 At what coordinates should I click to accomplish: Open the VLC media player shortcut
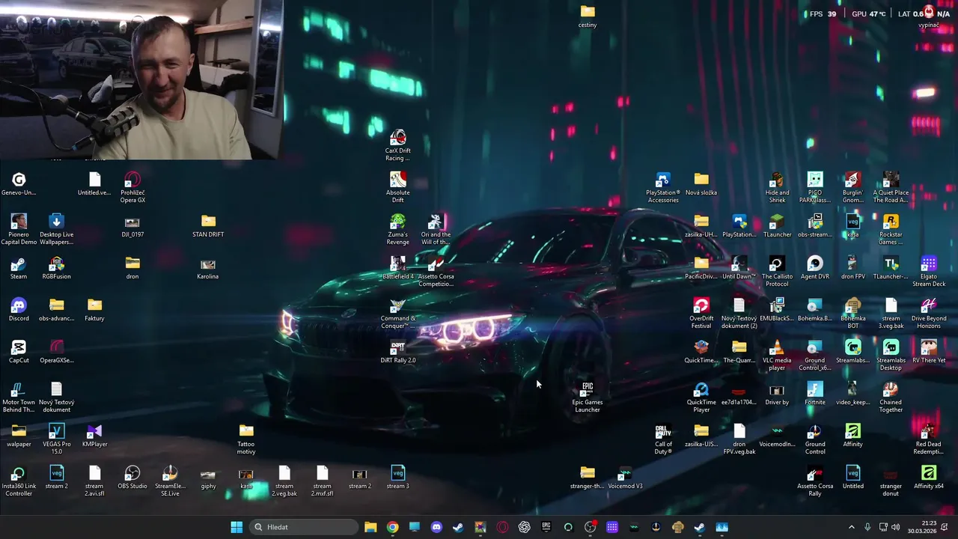(x=777, y=356)
